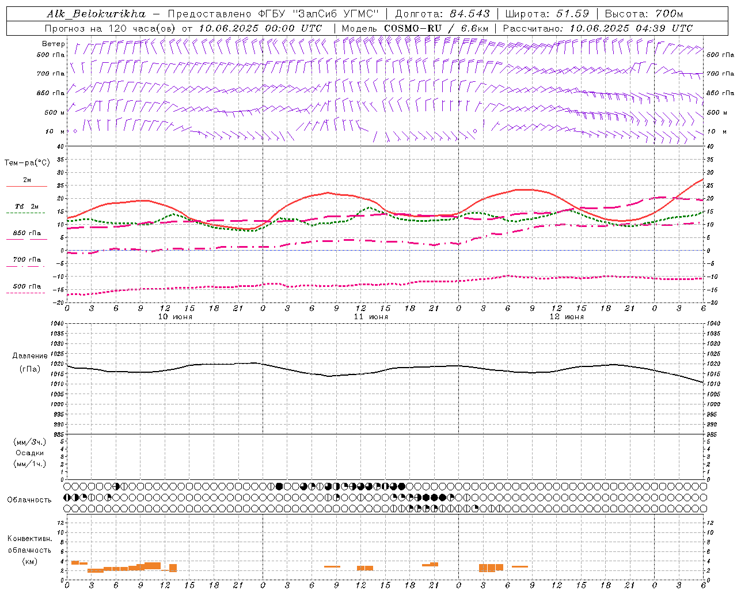Select the Прогноз на 120 часа(ов) text
This screenshot has width=737, height=590.
click(x=111, y=28)
